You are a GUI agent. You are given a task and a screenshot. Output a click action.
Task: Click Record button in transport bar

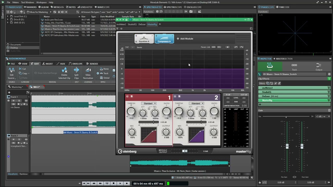tap(127, 184)
